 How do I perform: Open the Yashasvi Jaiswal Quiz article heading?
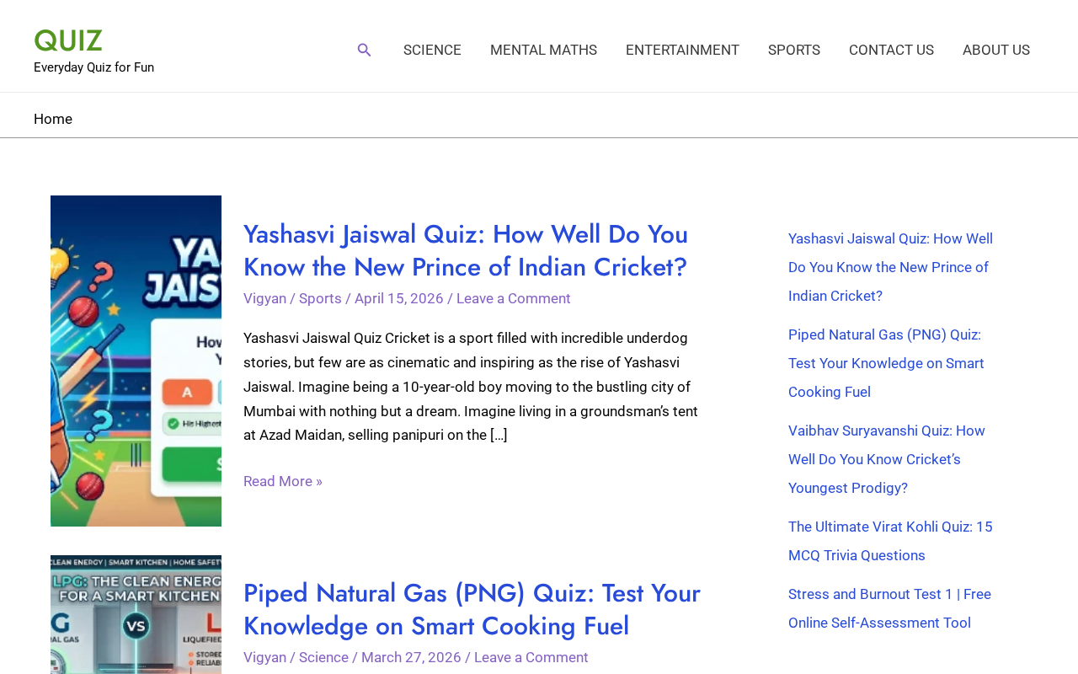coord(466,250)
